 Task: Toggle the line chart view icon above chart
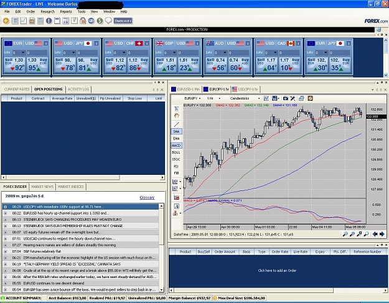(x=266, y=98)
